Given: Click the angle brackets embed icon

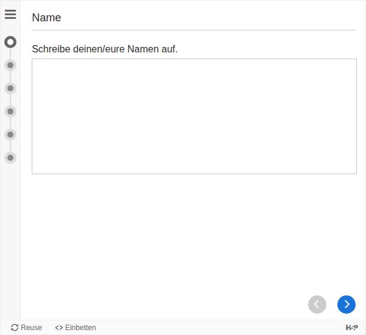Looking at the screenshot, I should tap(59, 328).
